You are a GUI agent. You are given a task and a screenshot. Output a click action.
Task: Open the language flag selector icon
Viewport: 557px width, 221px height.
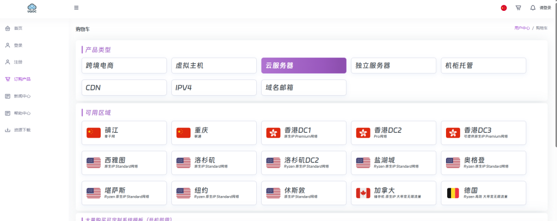503,8
